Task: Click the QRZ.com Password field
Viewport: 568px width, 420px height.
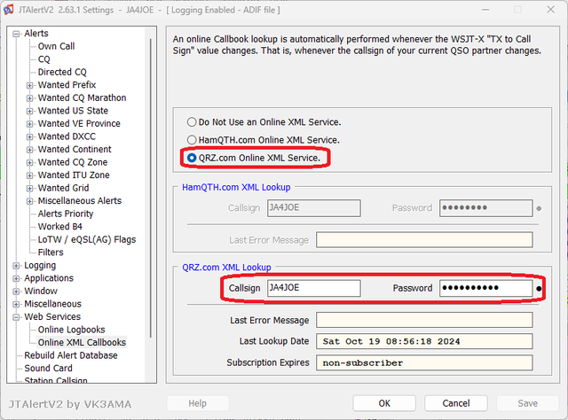Action: [x=485, y=288]
